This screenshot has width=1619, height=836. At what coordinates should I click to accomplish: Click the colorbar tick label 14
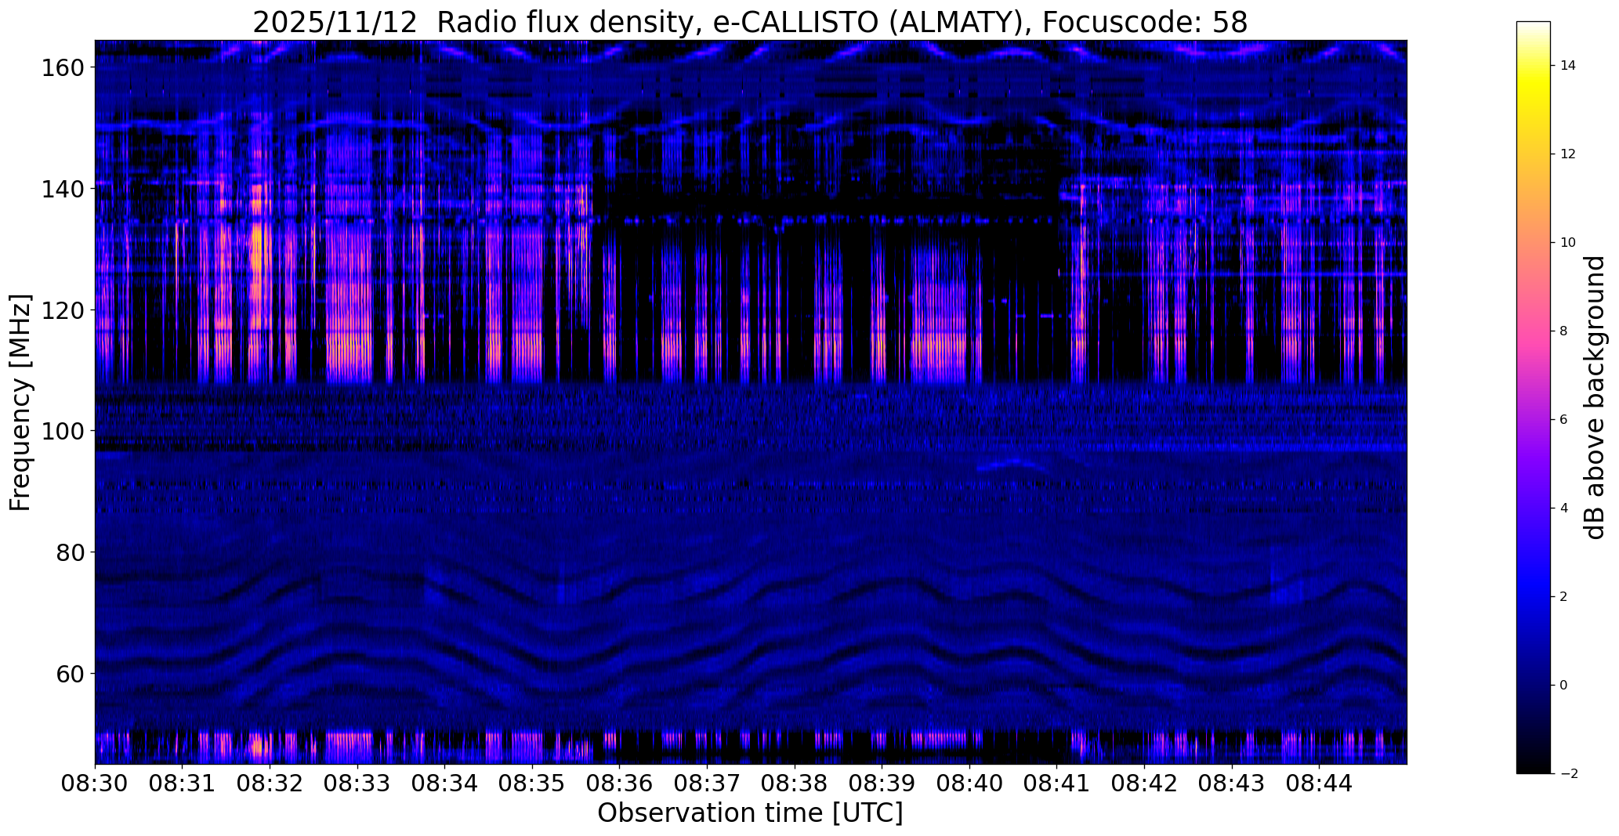coord(1568,66)
